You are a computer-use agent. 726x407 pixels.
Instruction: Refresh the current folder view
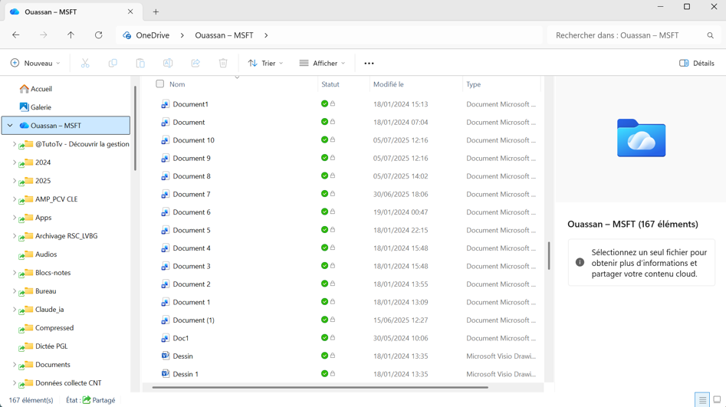click(99, 35)
